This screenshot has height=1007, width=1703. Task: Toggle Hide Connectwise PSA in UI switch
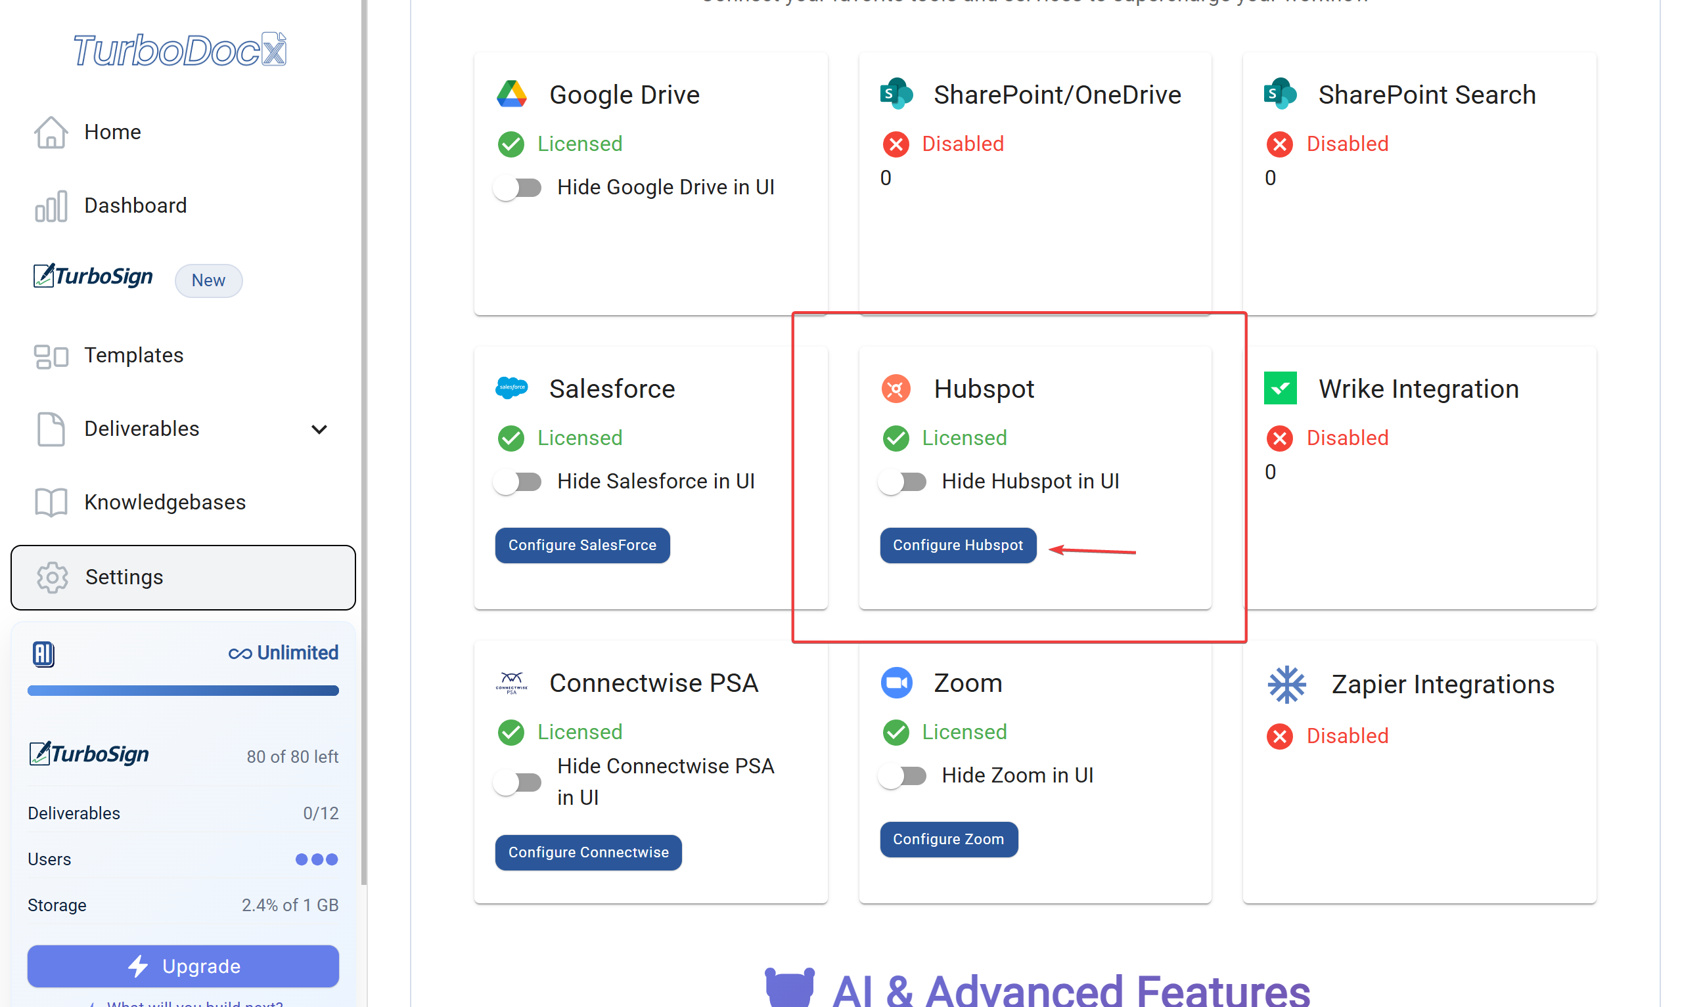tap(518, 782)
